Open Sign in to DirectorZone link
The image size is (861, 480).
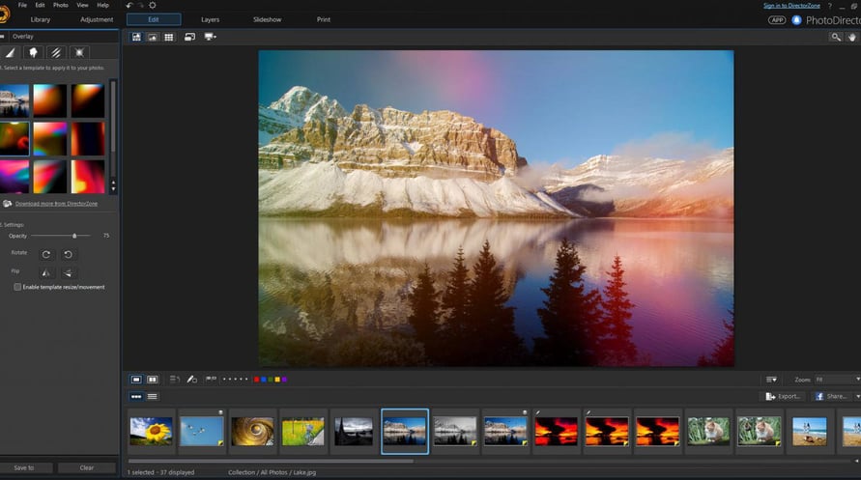click(791, 6)
